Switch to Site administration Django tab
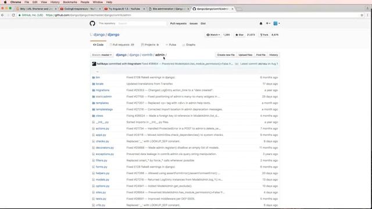This screenshot has height=209, width=372. click(x=169, y=9)
